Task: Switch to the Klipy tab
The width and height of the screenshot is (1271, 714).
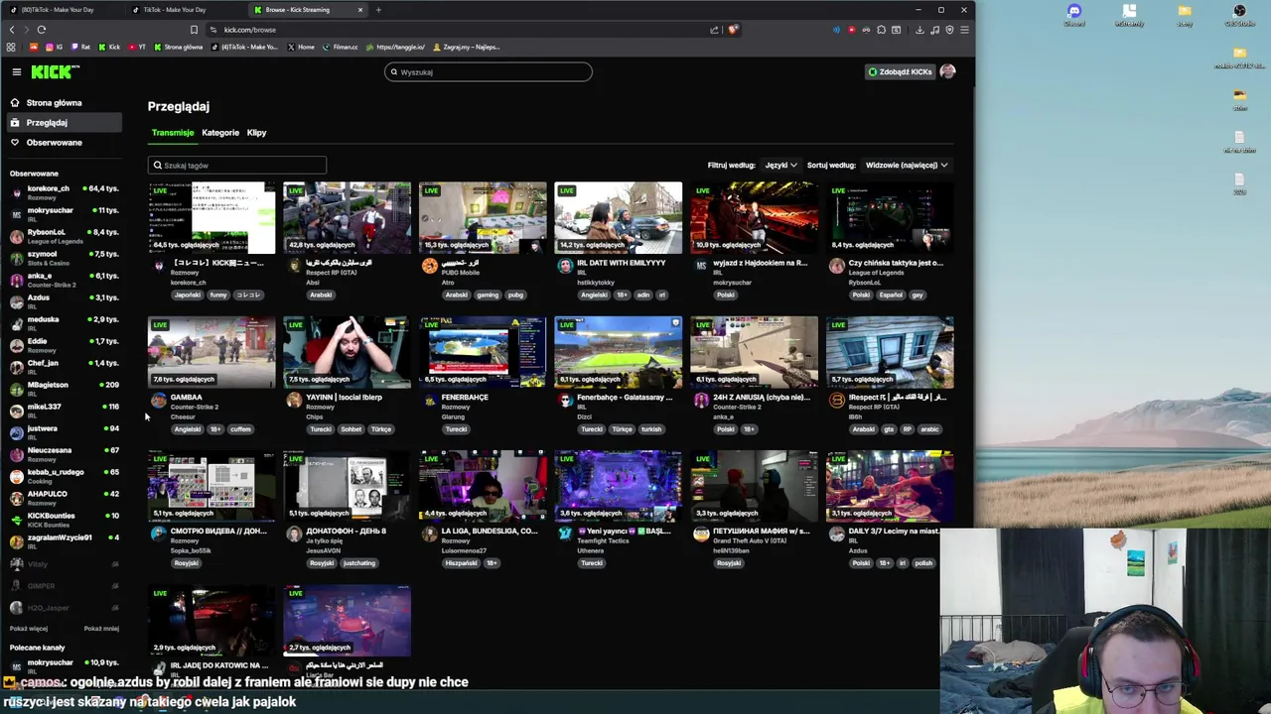Action: pos(256,133)
